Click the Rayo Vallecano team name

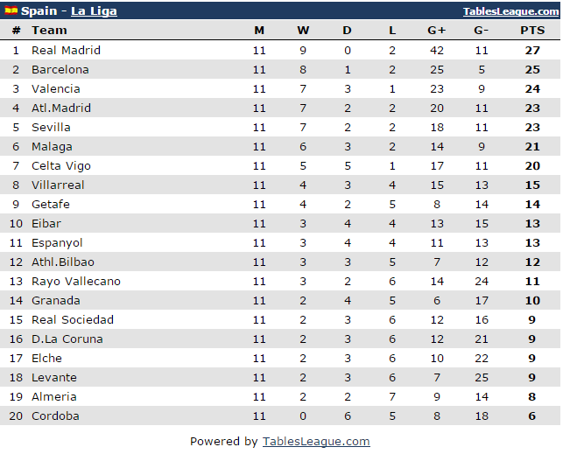coord(76,282)
